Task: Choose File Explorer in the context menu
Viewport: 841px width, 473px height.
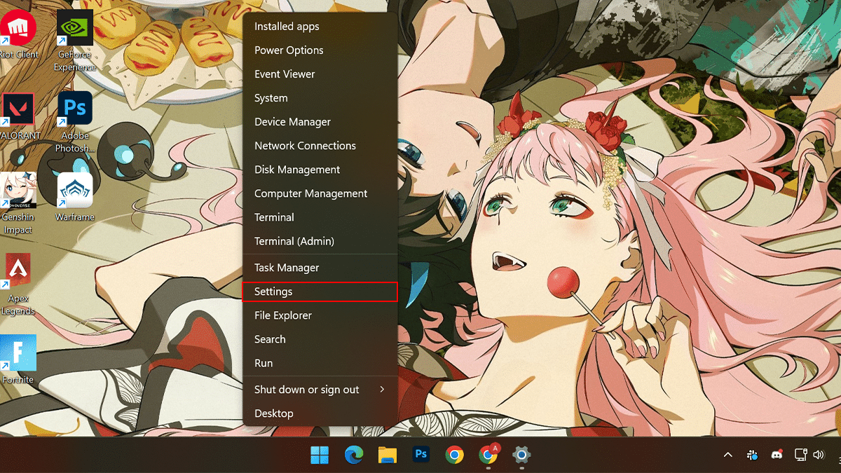Action: coord(320,315)
